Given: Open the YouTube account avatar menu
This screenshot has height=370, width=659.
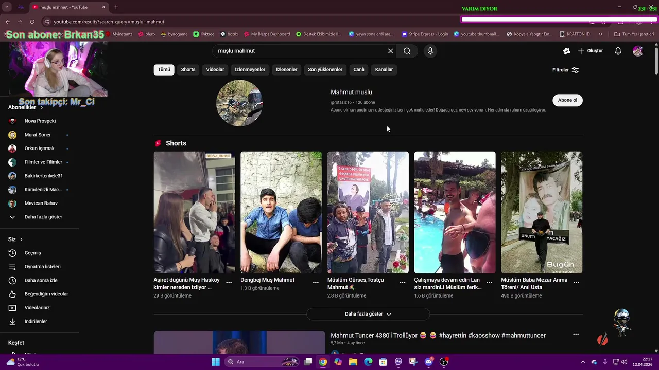Looking at the screenshot, I should (x=638, y=51).
